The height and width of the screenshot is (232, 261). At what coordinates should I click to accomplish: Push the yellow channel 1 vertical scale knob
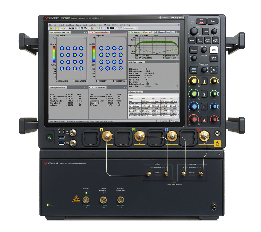[194, 81]
